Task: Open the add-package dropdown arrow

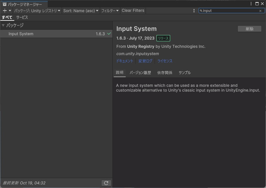Action: [x=10, y=11]
